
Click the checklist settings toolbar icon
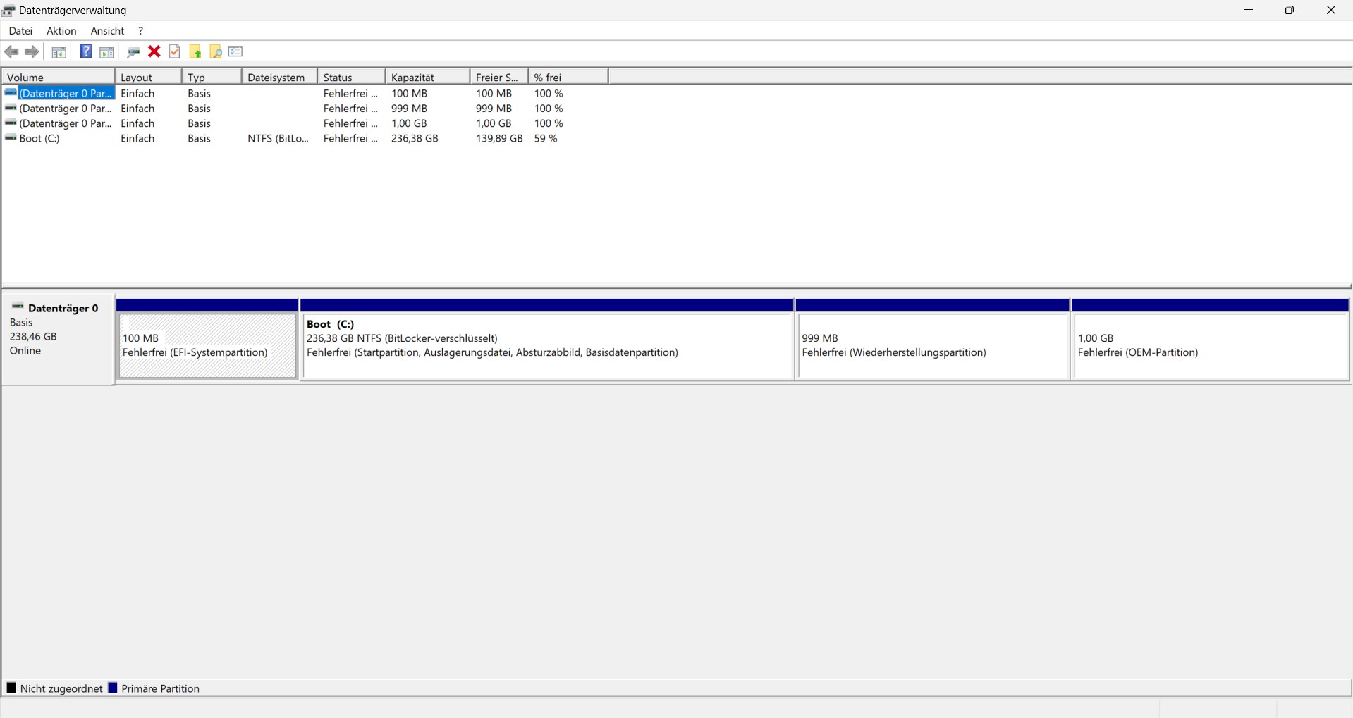(x=235, y=51)
